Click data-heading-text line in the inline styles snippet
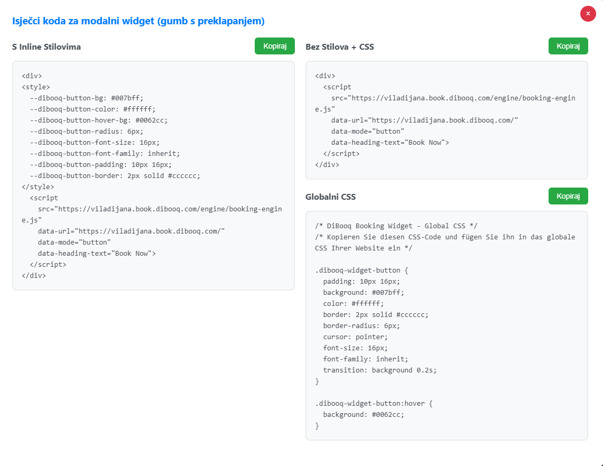 (x=97, y=254)
